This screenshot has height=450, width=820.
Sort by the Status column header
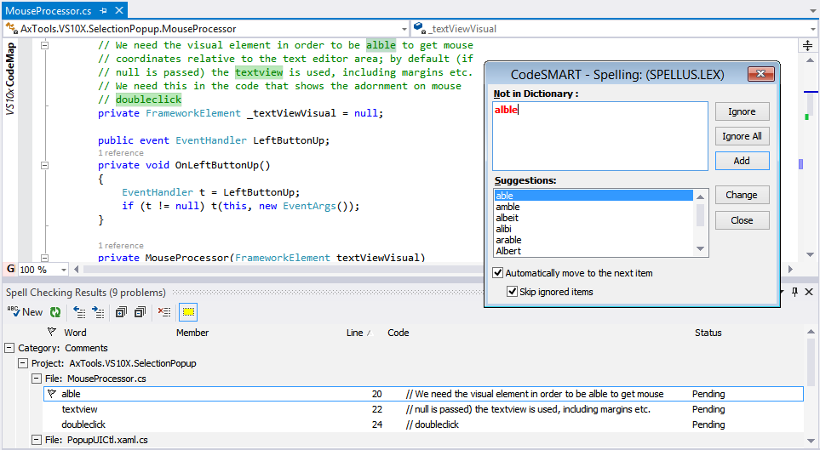click(708, 333)
